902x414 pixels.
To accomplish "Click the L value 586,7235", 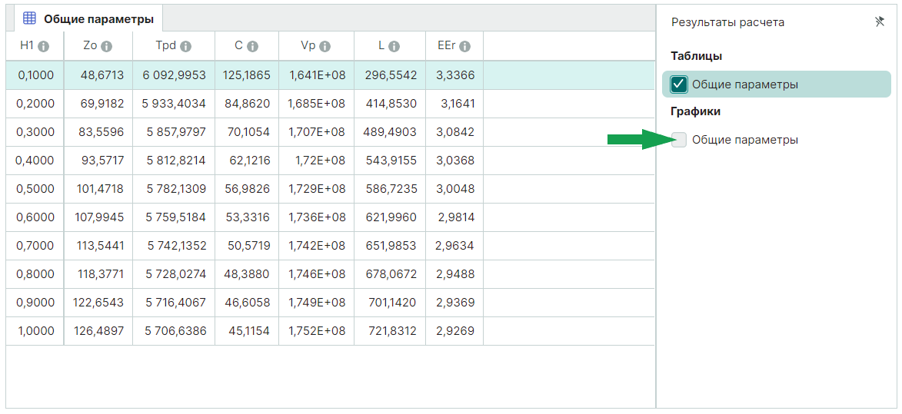I will tap(391, 189).
